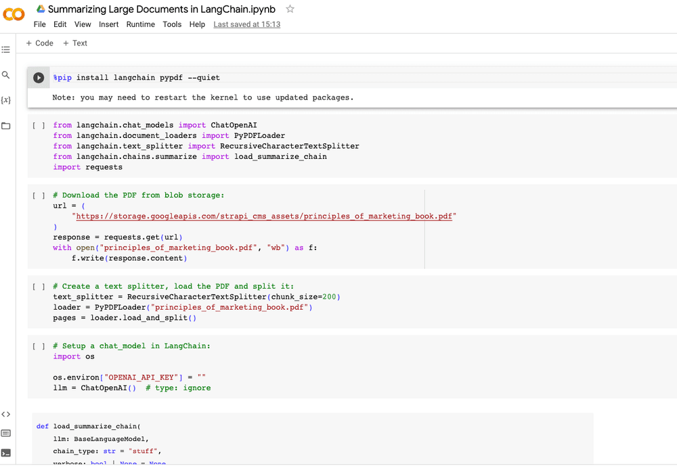The height and width of the screenshot is (468, 677).
Task: Open the variables {x} panel icon
Action: [5, 100]
